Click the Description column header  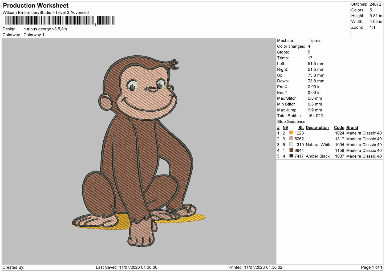pyautogui.click(x=317, y=128)
